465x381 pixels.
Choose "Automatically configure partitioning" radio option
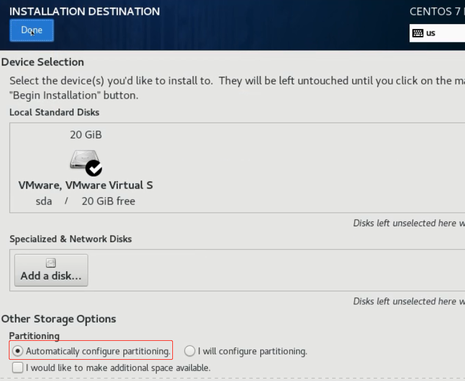pos(18,351)
